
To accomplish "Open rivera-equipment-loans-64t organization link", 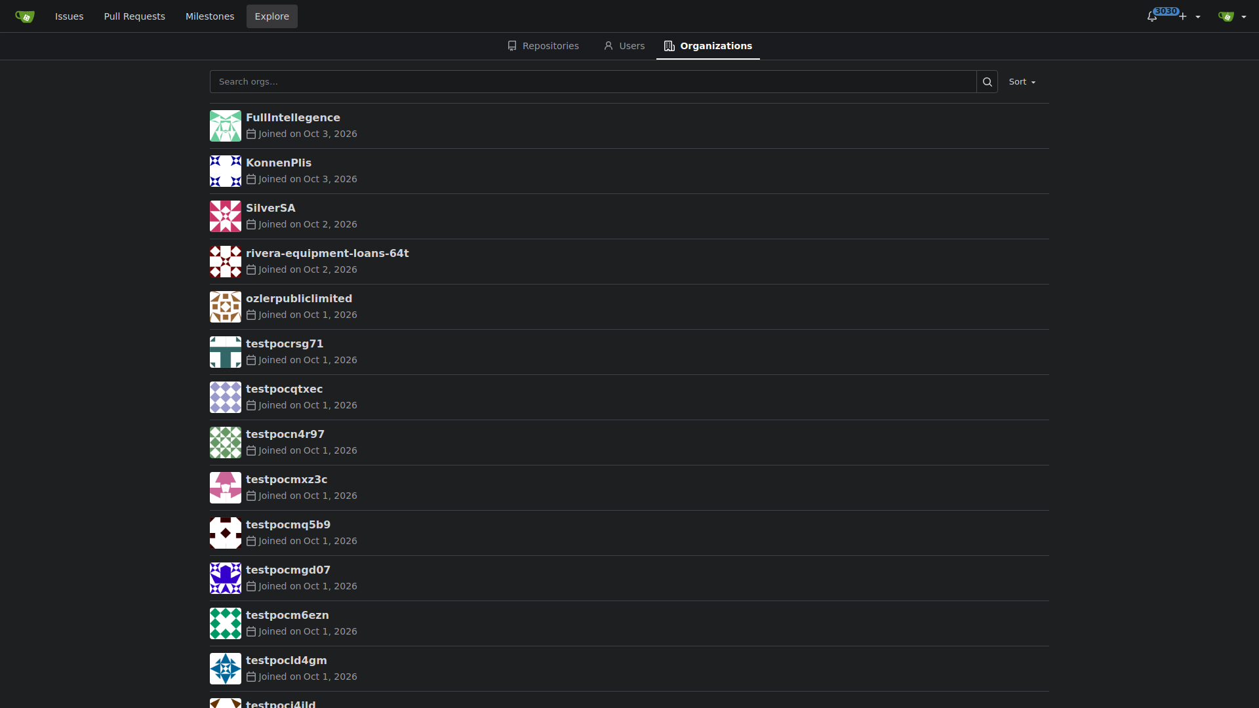I will 327,253.
